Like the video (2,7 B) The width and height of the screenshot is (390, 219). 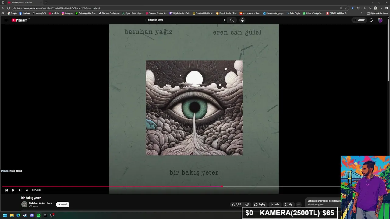[x=236, y=204]
